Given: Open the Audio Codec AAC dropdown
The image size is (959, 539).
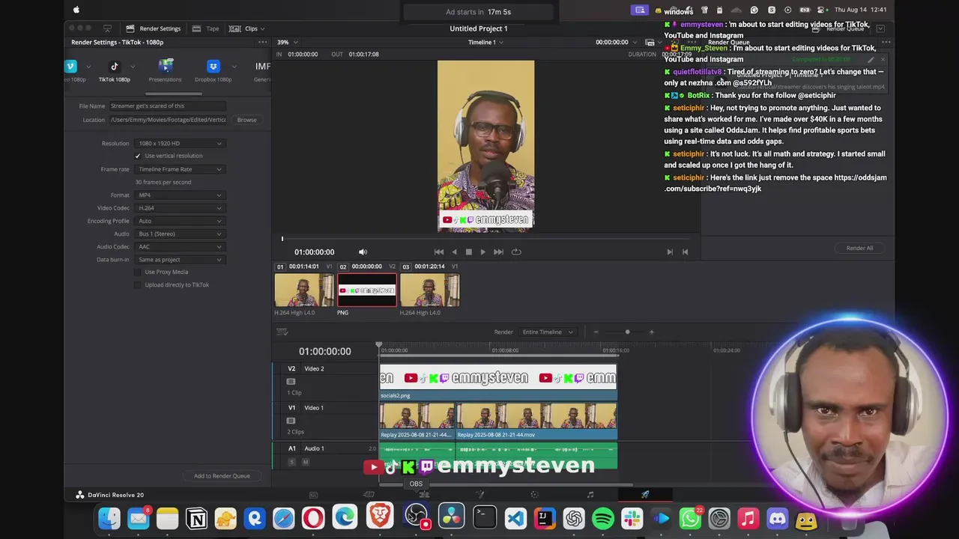Looking at the screenshot, I should click(x=180, y=246).
